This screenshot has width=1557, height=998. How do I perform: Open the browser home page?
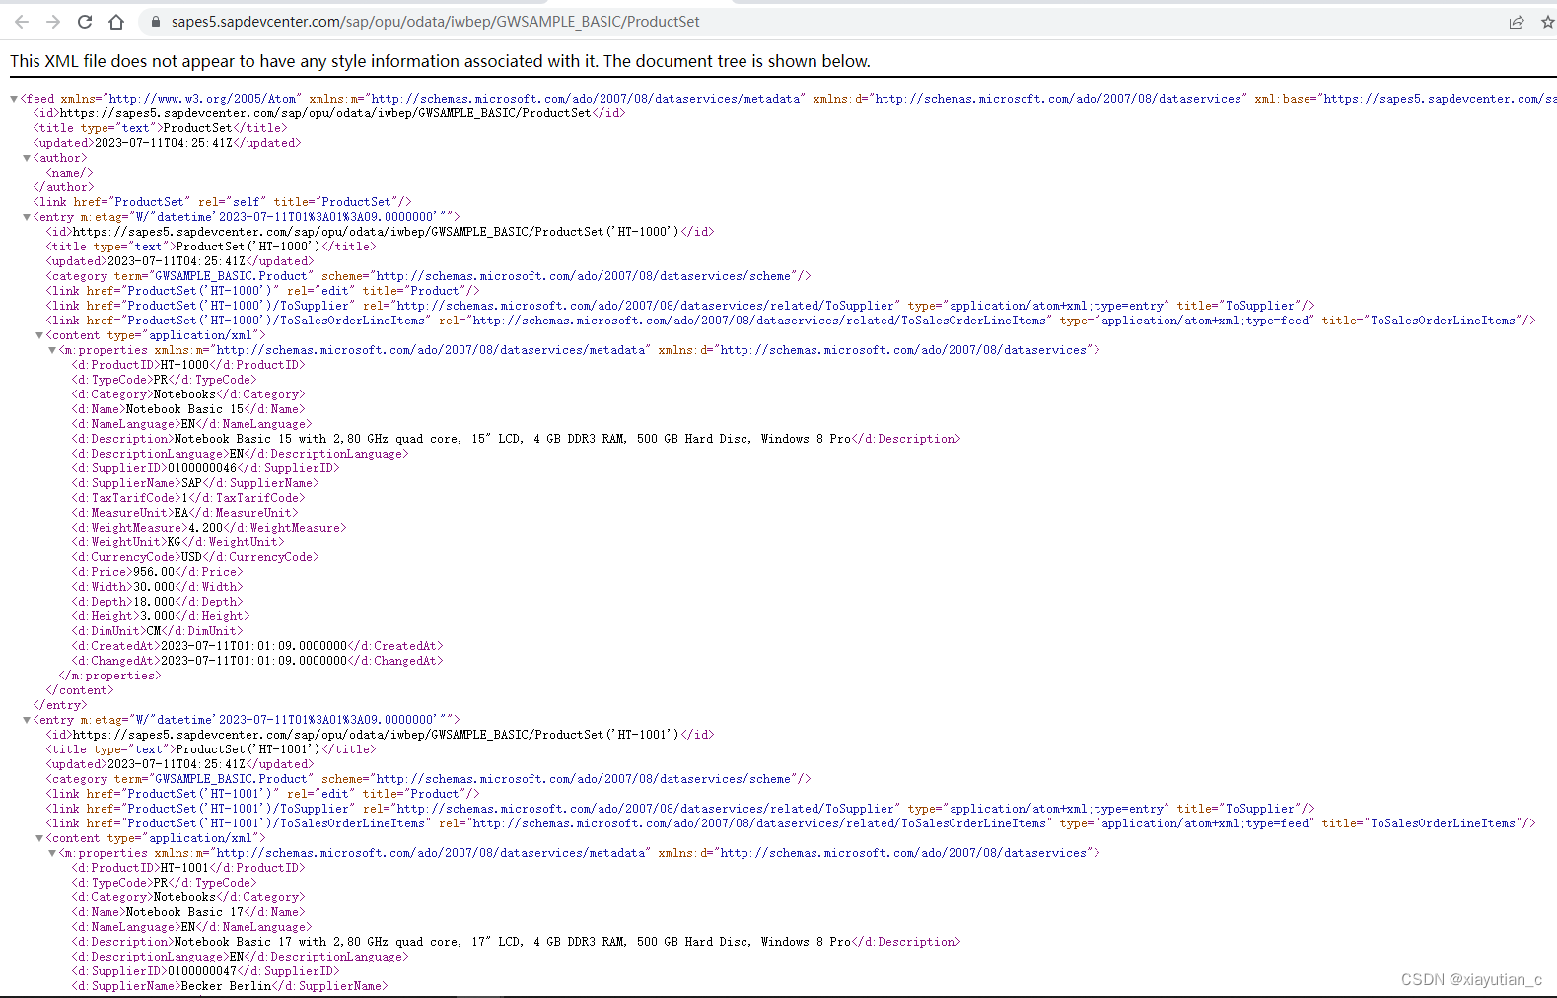point(116,22)
